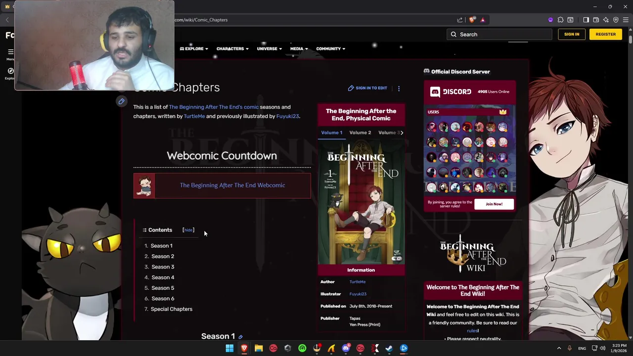
Task: Open The Beginning After The End Webcomic link
Action: (x=232, y=185)
